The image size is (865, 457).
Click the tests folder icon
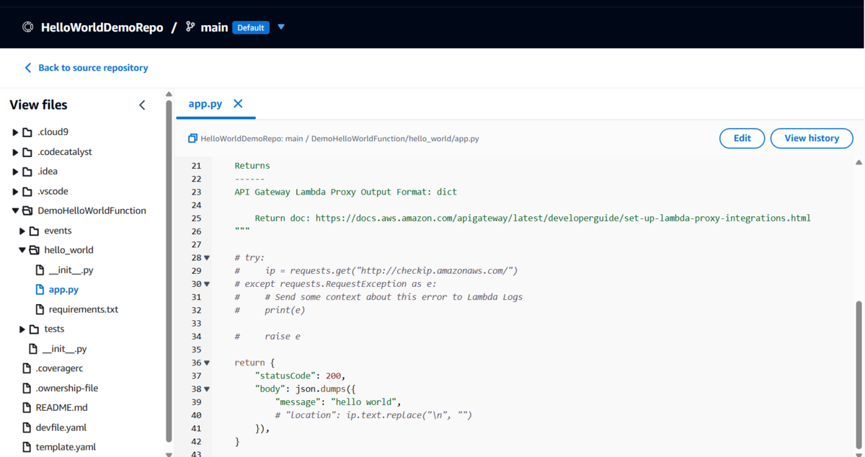click(34, 329)
